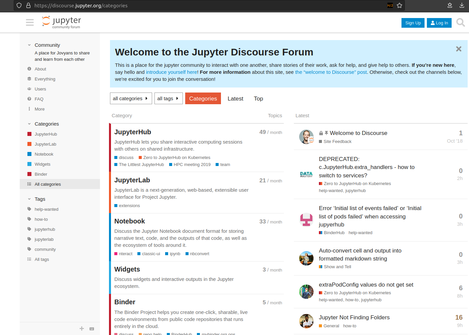Click the Sign Up button
The image size is (469, 335).
[413, 23]
